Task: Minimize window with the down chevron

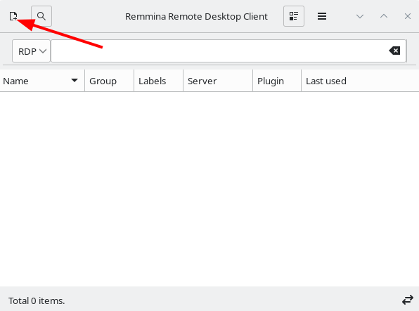Action: point(360,17)
